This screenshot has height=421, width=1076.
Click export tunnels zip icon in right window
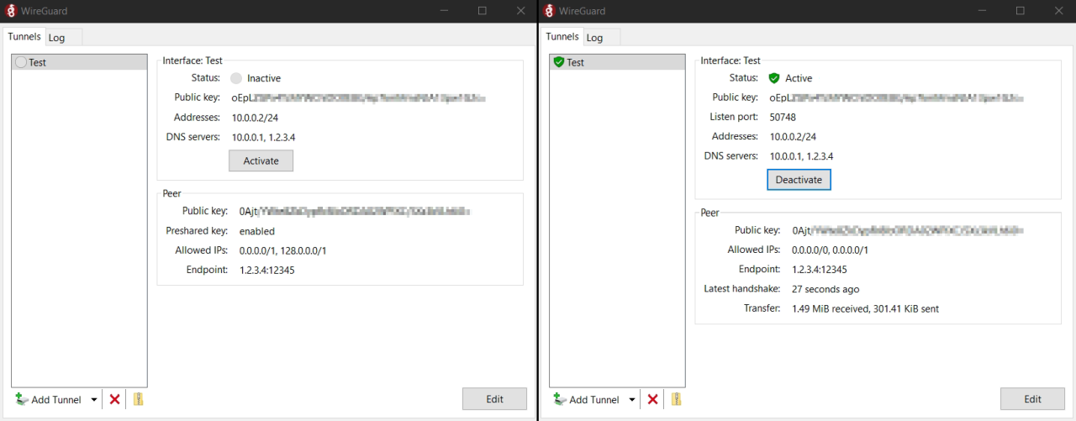[x=677, y=399]
